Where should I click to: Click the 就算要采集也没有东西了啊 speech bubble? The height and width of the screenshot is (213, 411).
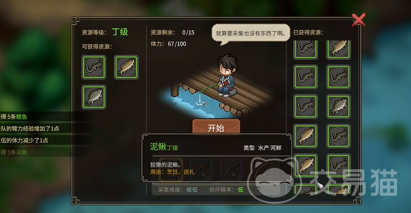click(x=251, y=33)
